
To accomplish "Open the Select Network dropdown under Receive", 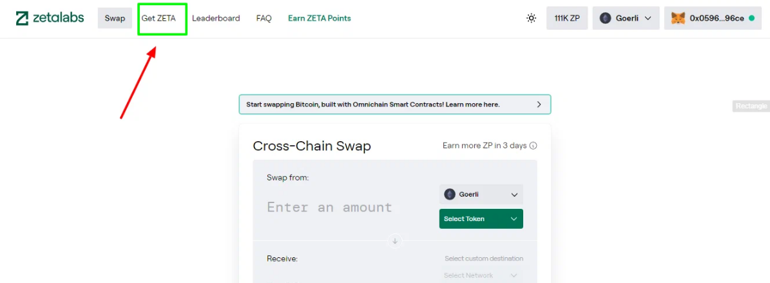I will [481, 276].
